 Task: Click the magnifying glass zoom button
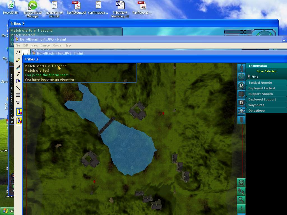pyautogui.click(x=241, y=200)
